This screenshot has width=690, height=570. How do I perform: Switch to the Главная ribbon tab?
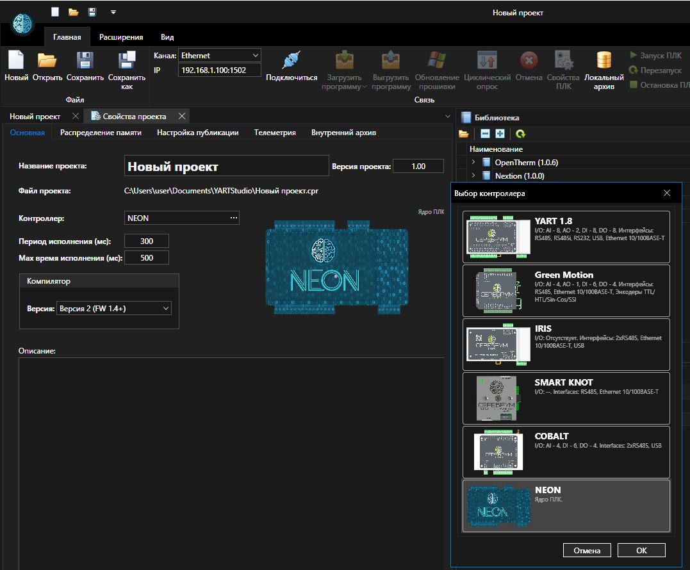tap(67, 37)
